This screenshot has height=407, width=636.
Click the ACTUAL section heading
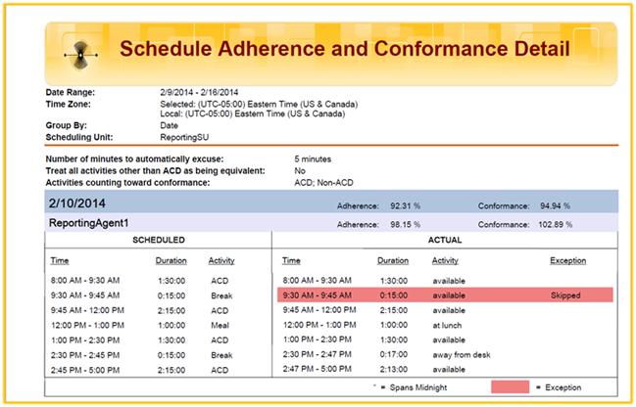tap(446, 240)
